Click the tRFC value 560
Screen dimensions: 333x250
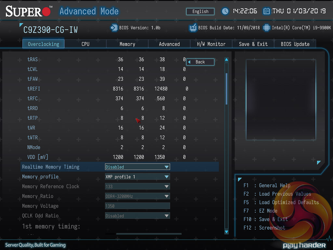click(x=161, y=98)
